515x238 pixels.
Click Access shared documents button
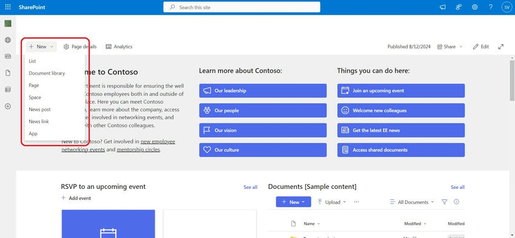pyautogui.click(x=400, y=150)
